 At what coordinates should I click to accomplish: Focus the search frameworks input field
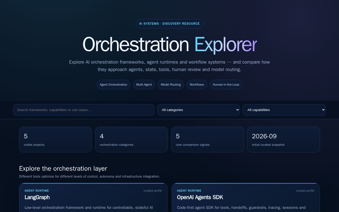point(84,110)
